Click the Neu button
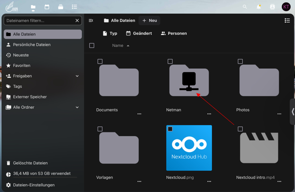The height and width of the screenshot is (192, 295). point(149,21)
